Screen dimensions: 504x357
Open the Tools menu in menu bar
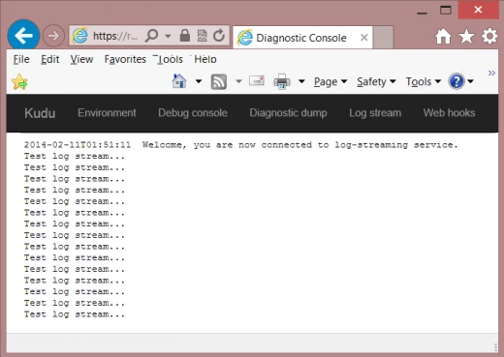tap(169, 59)
